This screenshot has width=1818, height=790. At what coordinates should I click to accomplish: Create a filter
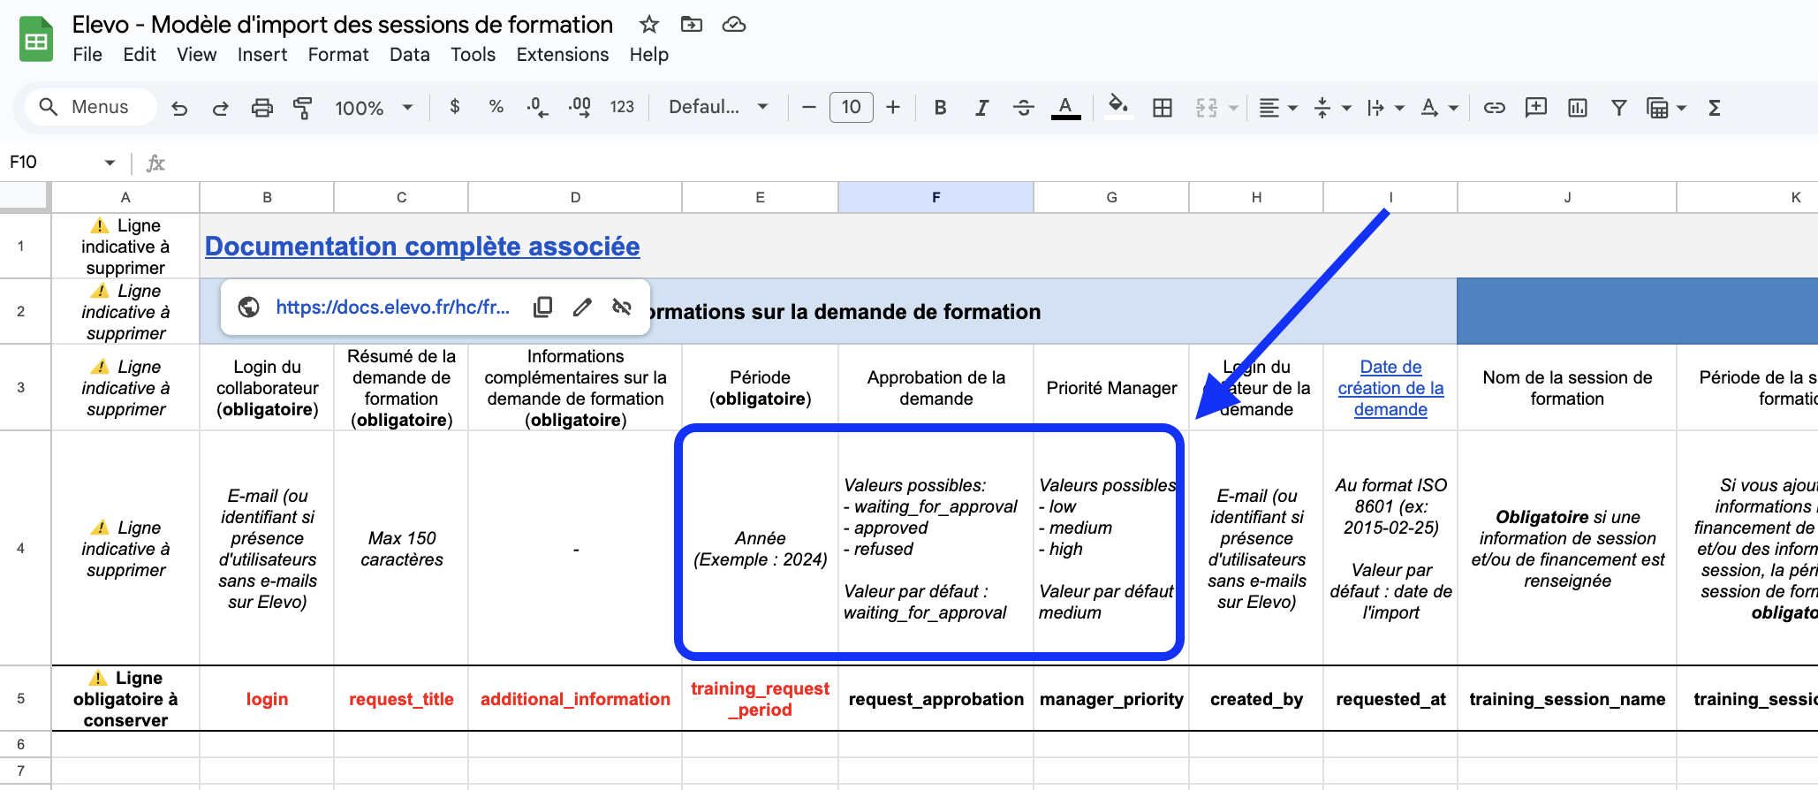pyautogui.click(x=1619, y=108)
